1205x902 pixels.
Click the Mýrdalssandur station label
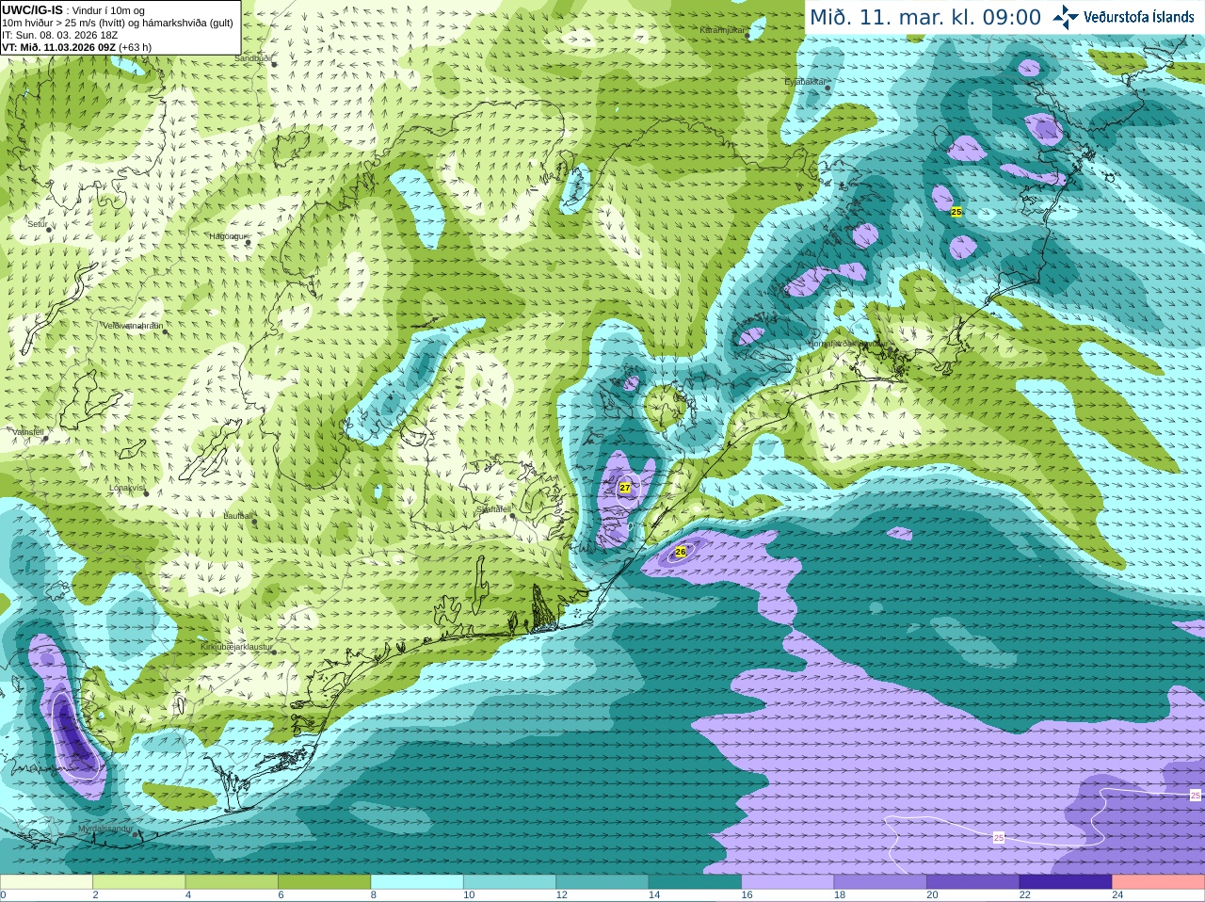click(x=106, y=829)
